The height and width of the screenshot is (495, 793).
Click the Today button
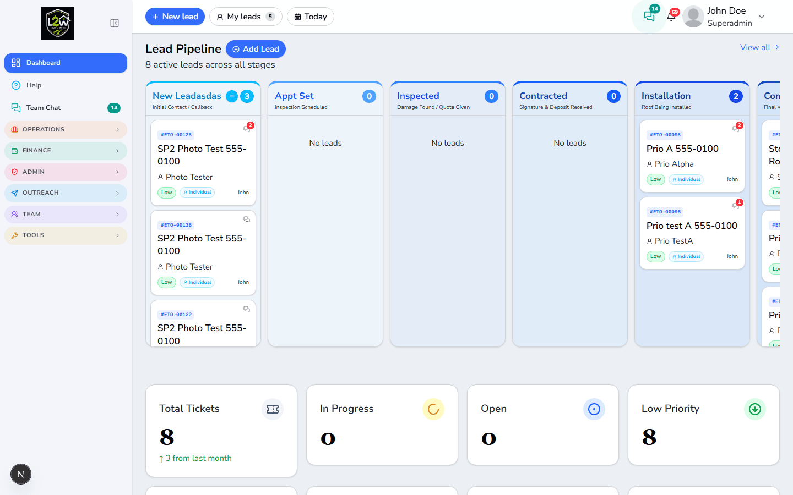pyautogui.click(x=311, y=16)
